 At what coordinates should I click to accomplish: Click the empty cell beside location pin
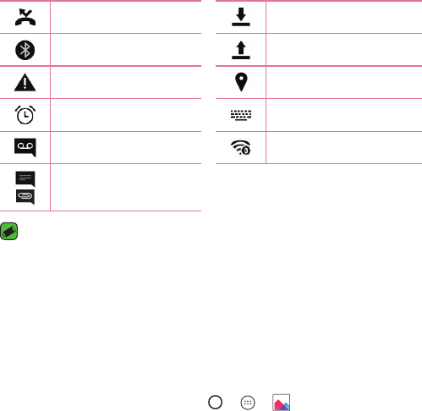tap(344, 82)
